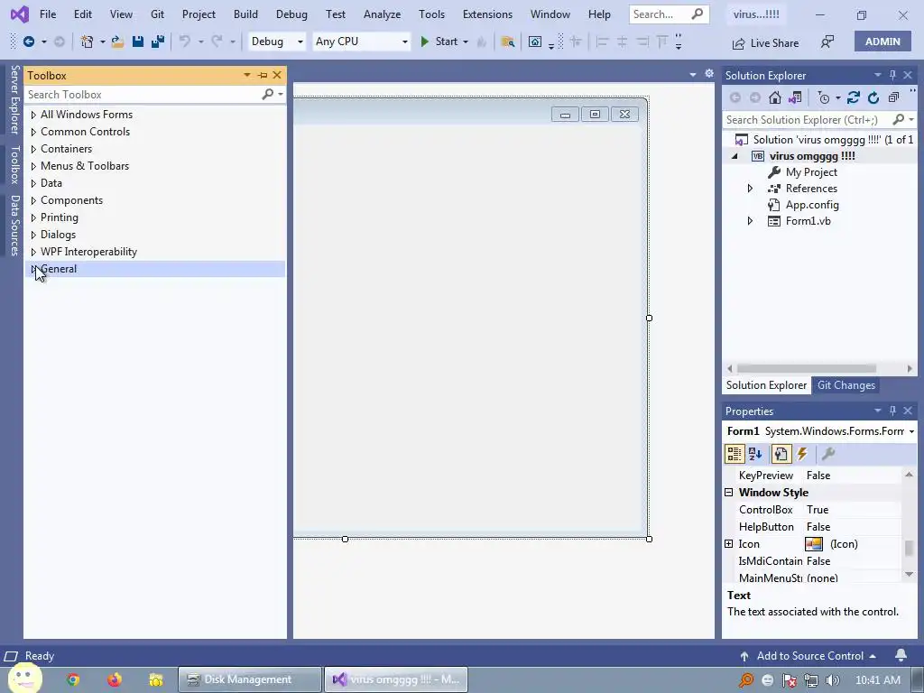Open the File menu

point(48,14)
